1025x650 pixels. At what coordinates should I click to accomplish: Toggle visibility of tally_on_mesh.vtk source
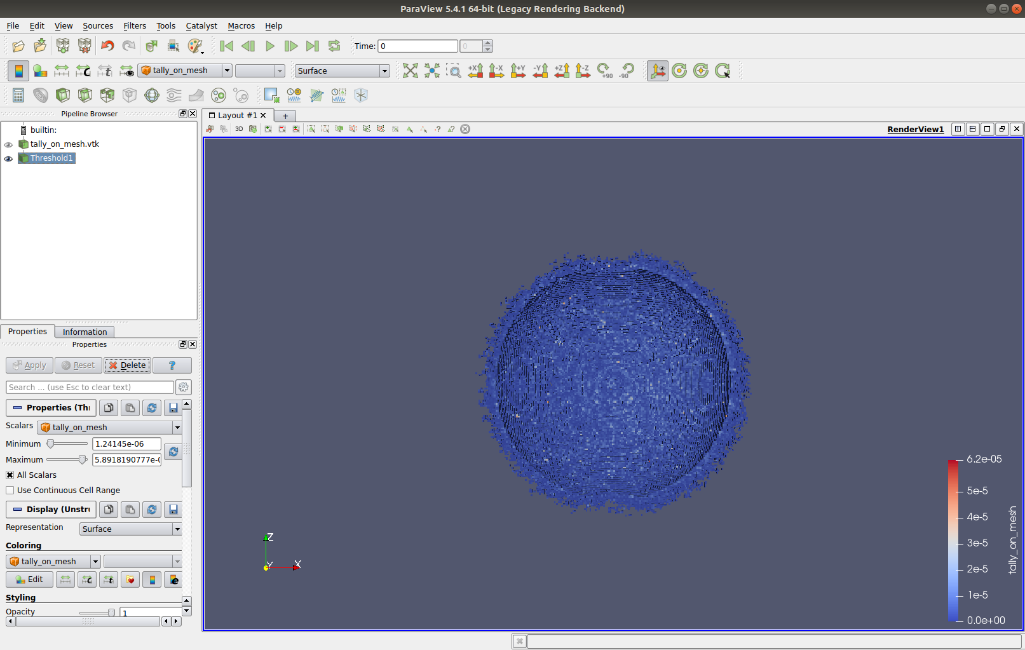pyautogui.click(x=8, y=144)
